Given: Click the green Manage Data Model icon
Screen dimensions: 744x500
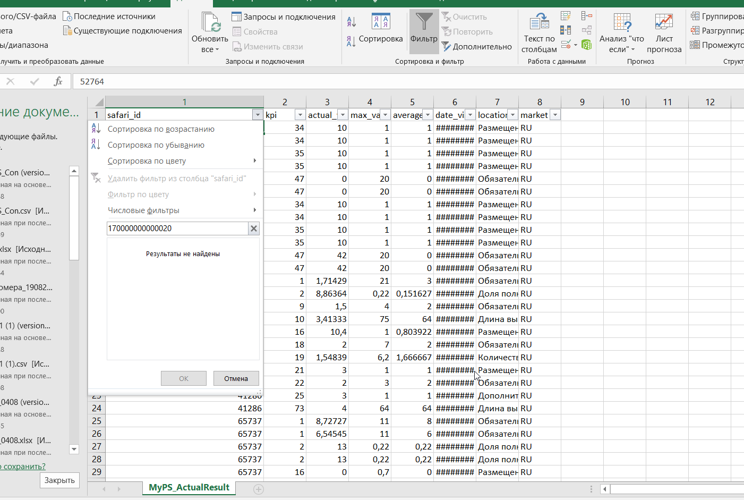Looking at the screenshot, I should click(587, 45).
